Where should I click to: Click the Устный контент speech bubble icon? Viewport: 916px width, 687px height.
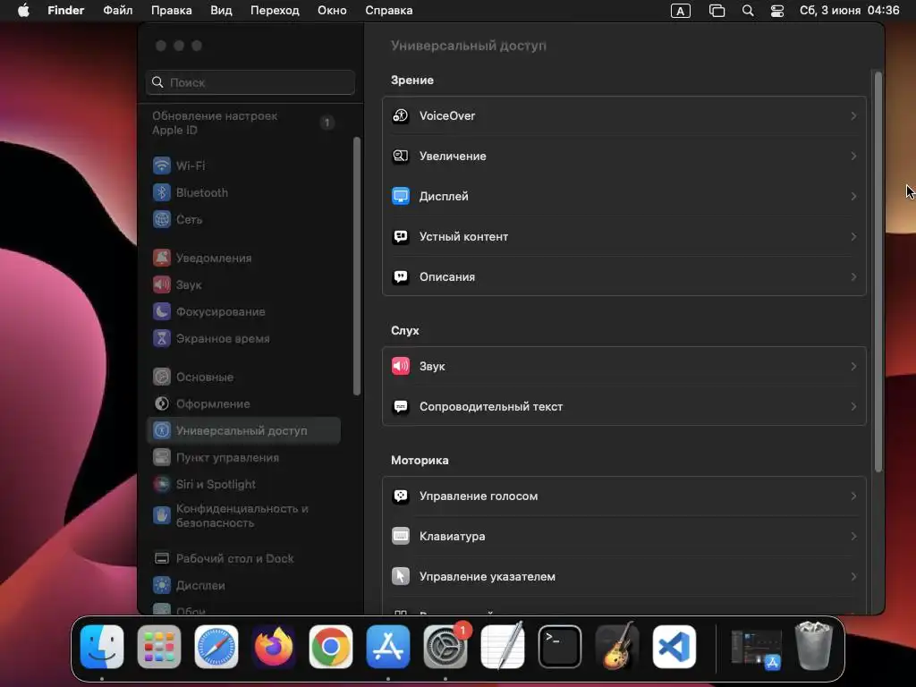tap(400, 236)
